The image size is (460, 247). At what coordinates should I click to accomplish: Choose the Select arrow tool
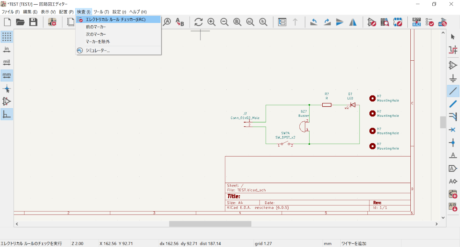453,37
